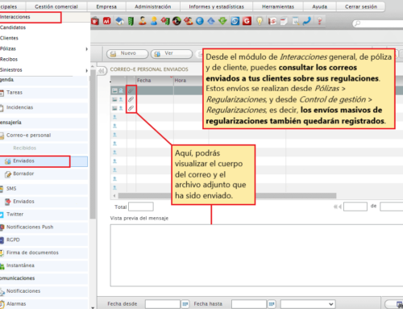The height and width of the screenshot is (309, 403).
Task: Open Incidencias in the sidebar
Action: tap(19, 107)
